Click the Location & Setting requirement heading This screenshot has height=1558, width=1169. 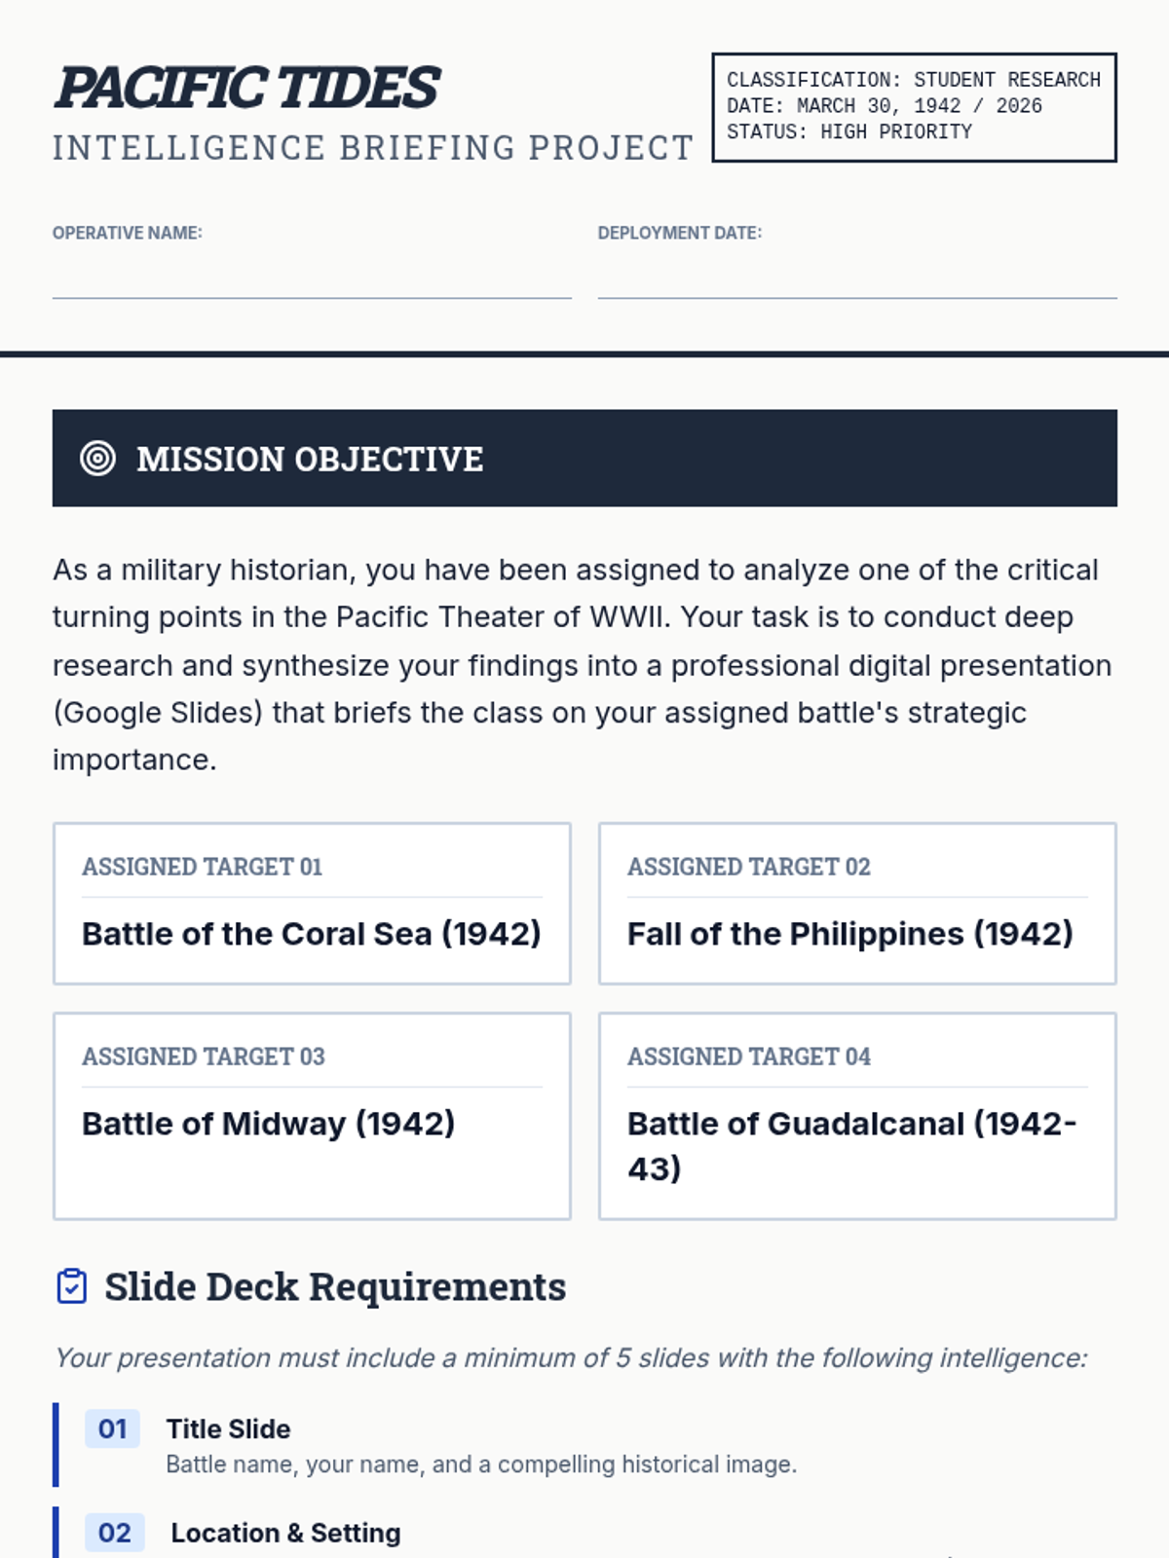point(285,1533)
